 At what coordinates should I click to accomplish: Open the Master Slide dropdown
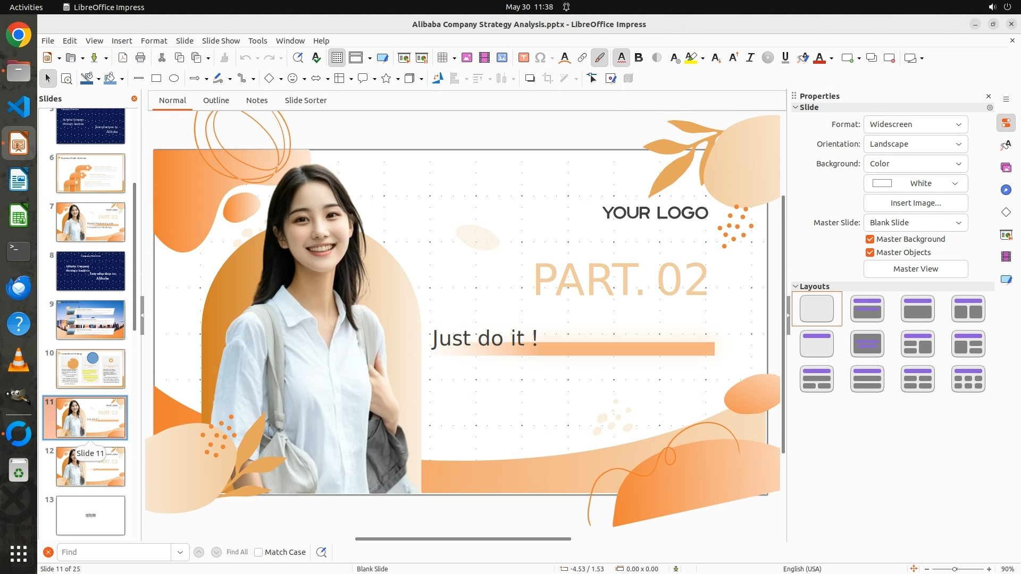(x=915, y=223)
